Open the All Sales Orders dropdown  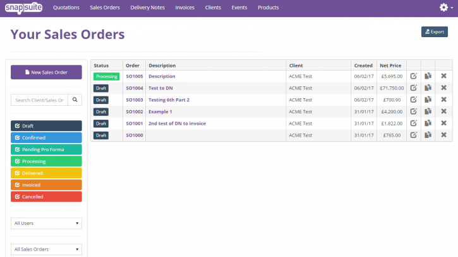[x=46, y=249]
